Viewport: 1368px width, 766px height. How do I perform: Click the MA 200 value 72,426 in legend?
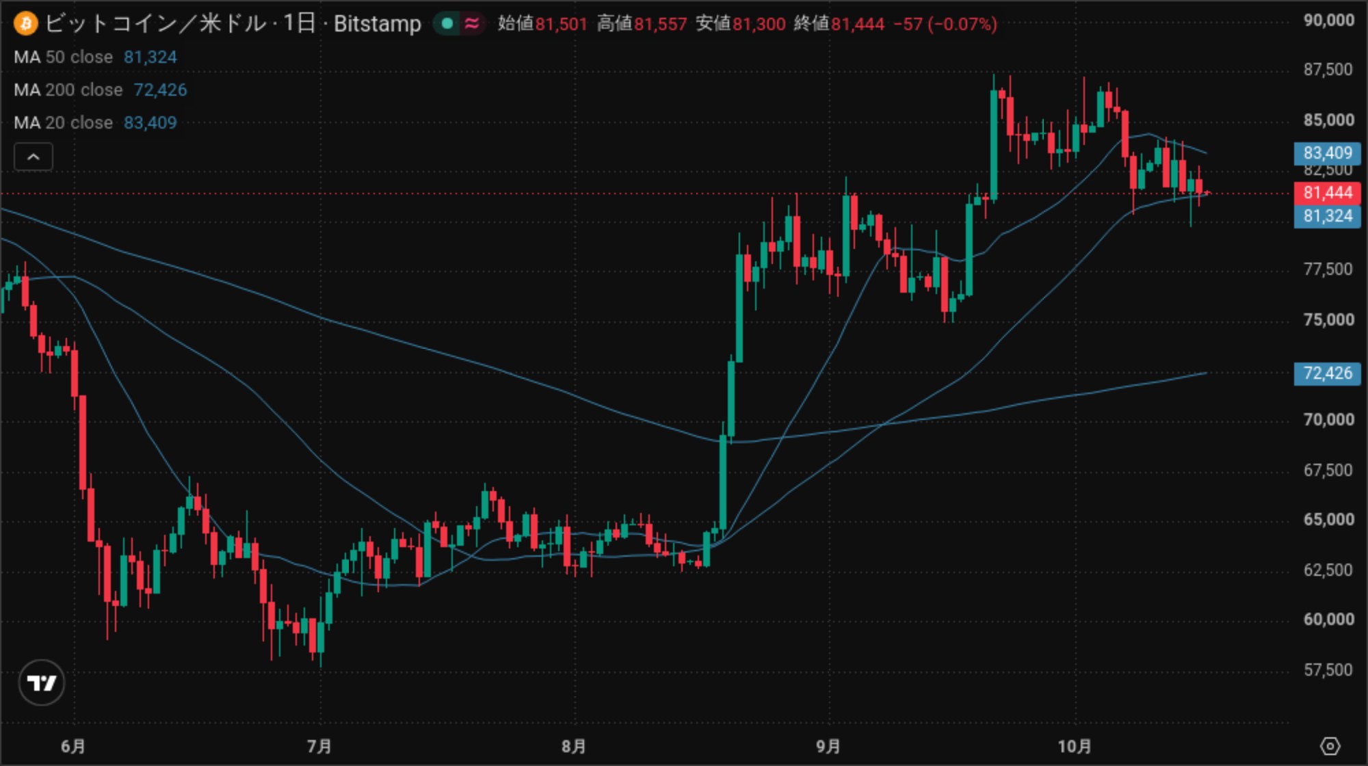(x=160, y=90)
